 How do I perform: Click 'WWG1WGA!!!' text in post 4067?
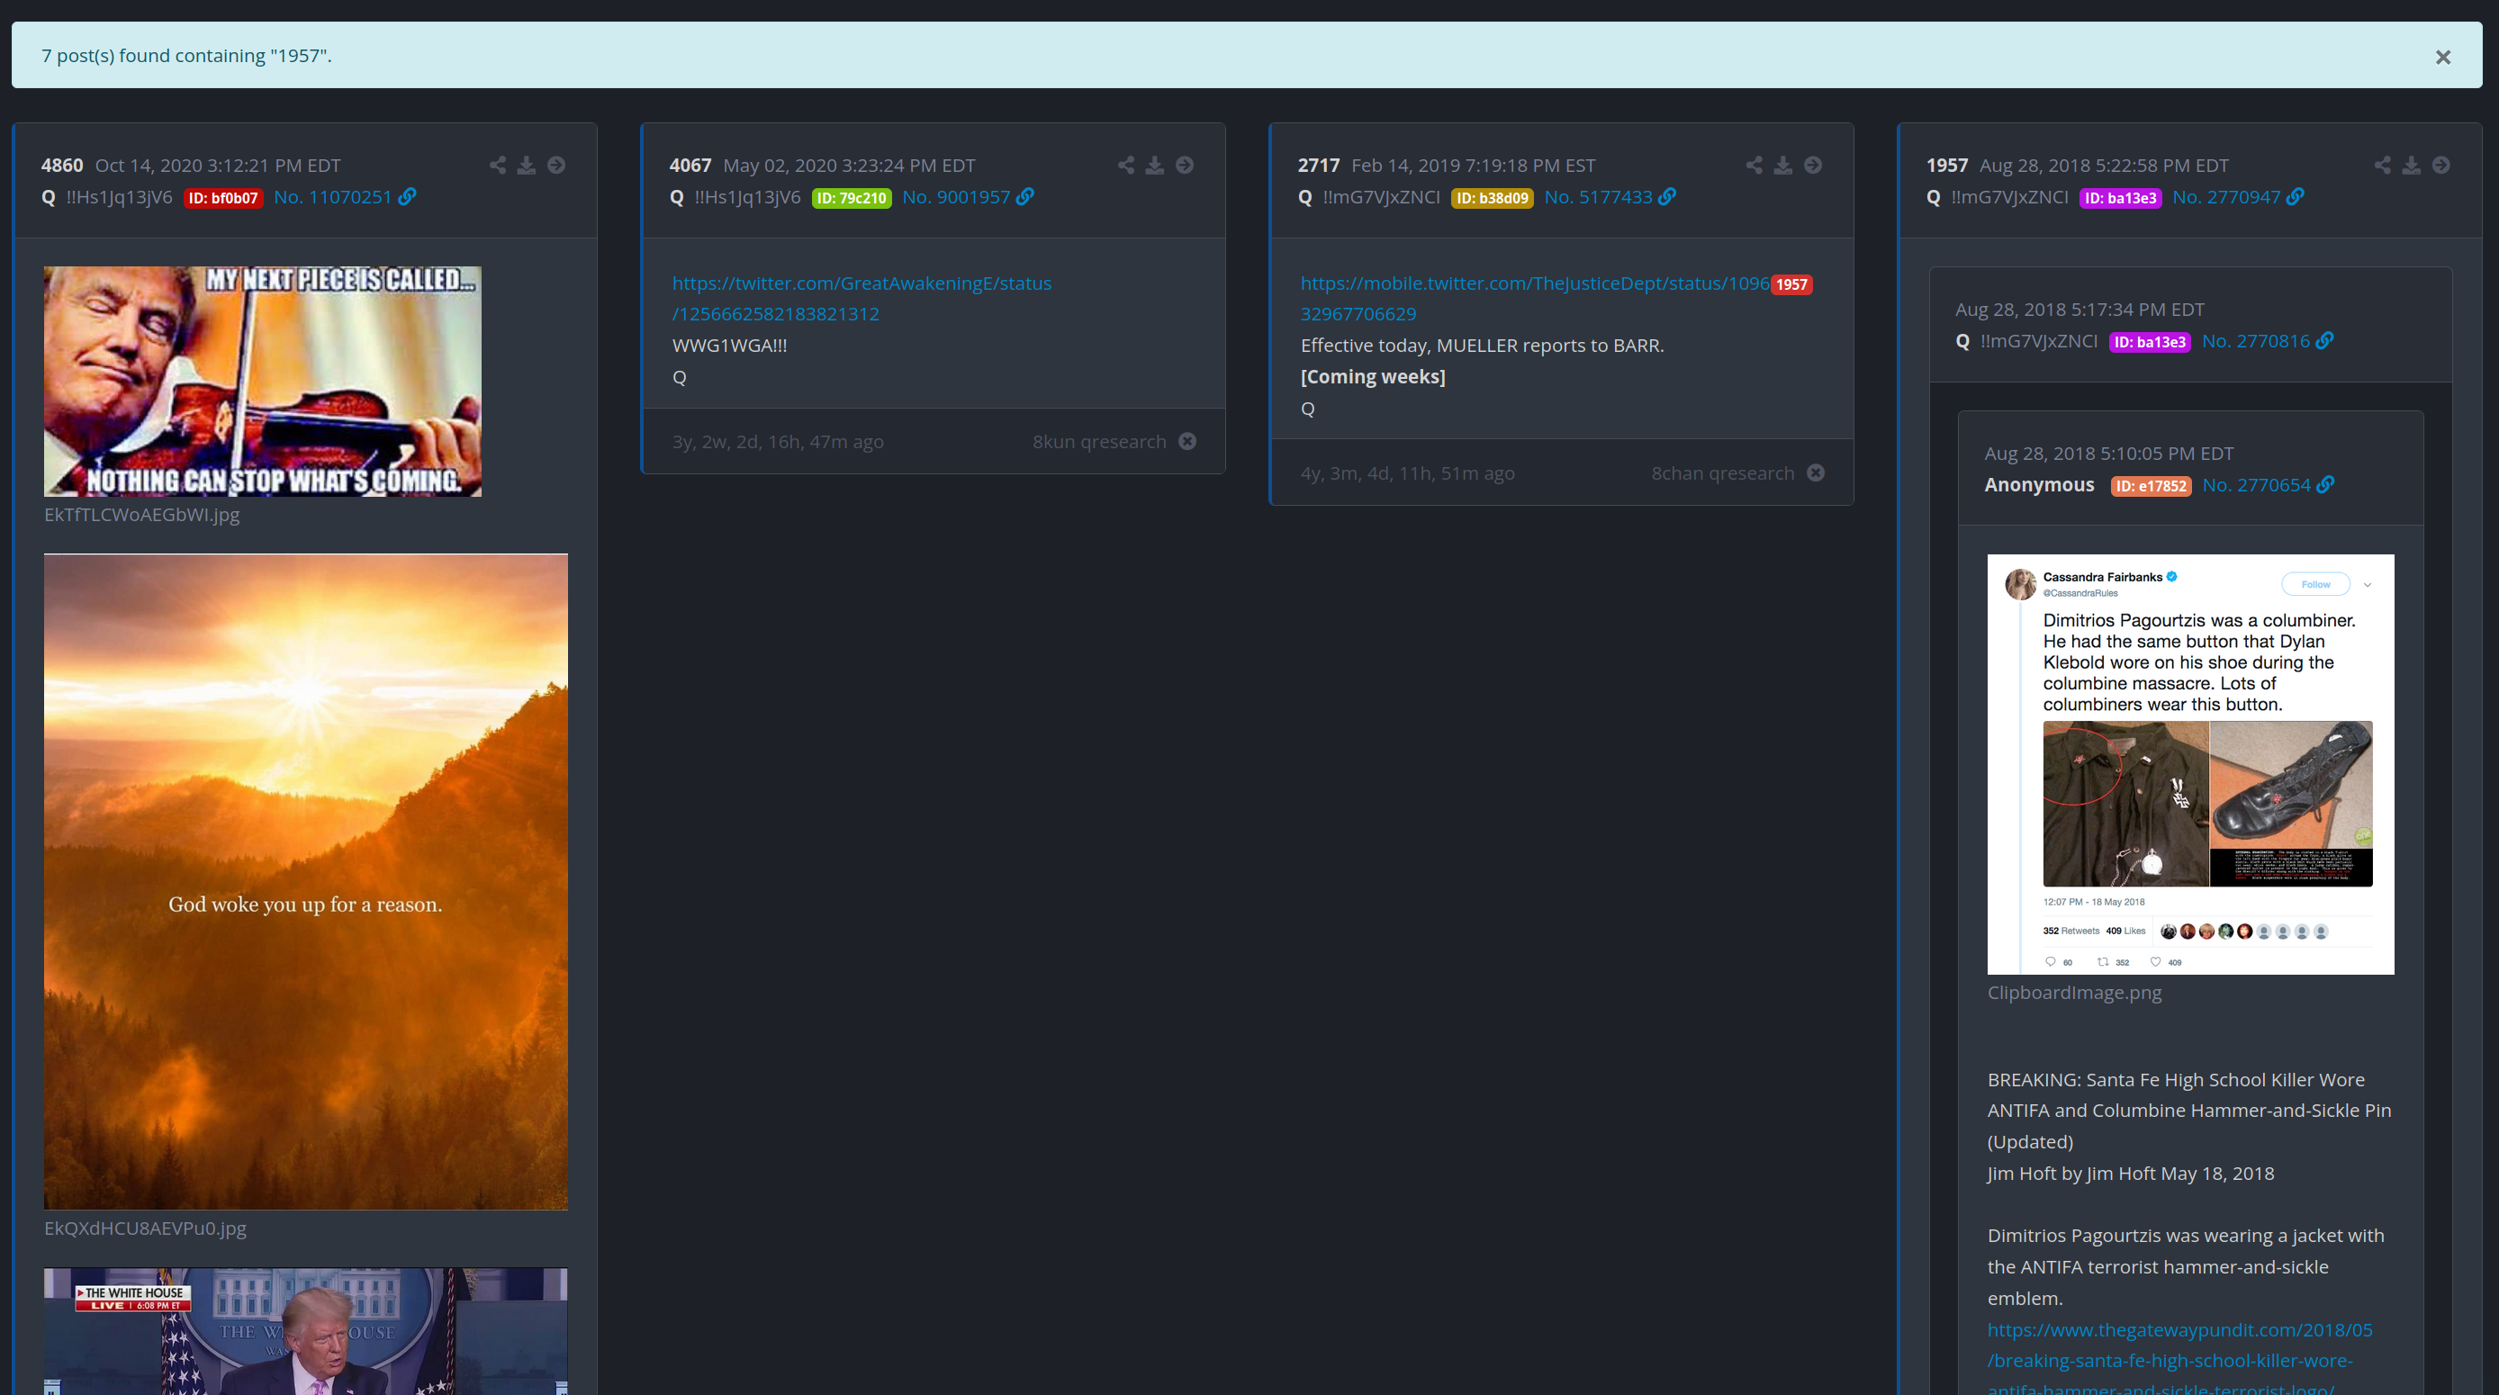coord(729,346)
